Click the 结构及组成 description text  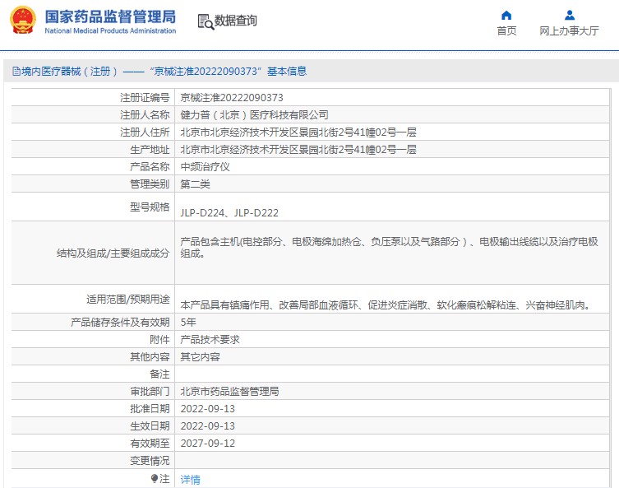[x=390, y=248]
